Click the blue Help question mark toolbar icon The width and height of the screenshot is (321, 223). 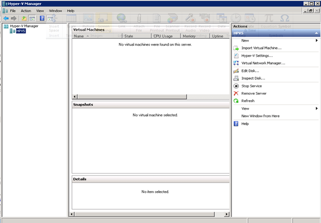[x=42, y=19]
